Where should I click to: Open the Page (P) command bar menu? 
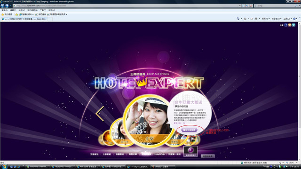pyautogui.click(x=265, y=19)
